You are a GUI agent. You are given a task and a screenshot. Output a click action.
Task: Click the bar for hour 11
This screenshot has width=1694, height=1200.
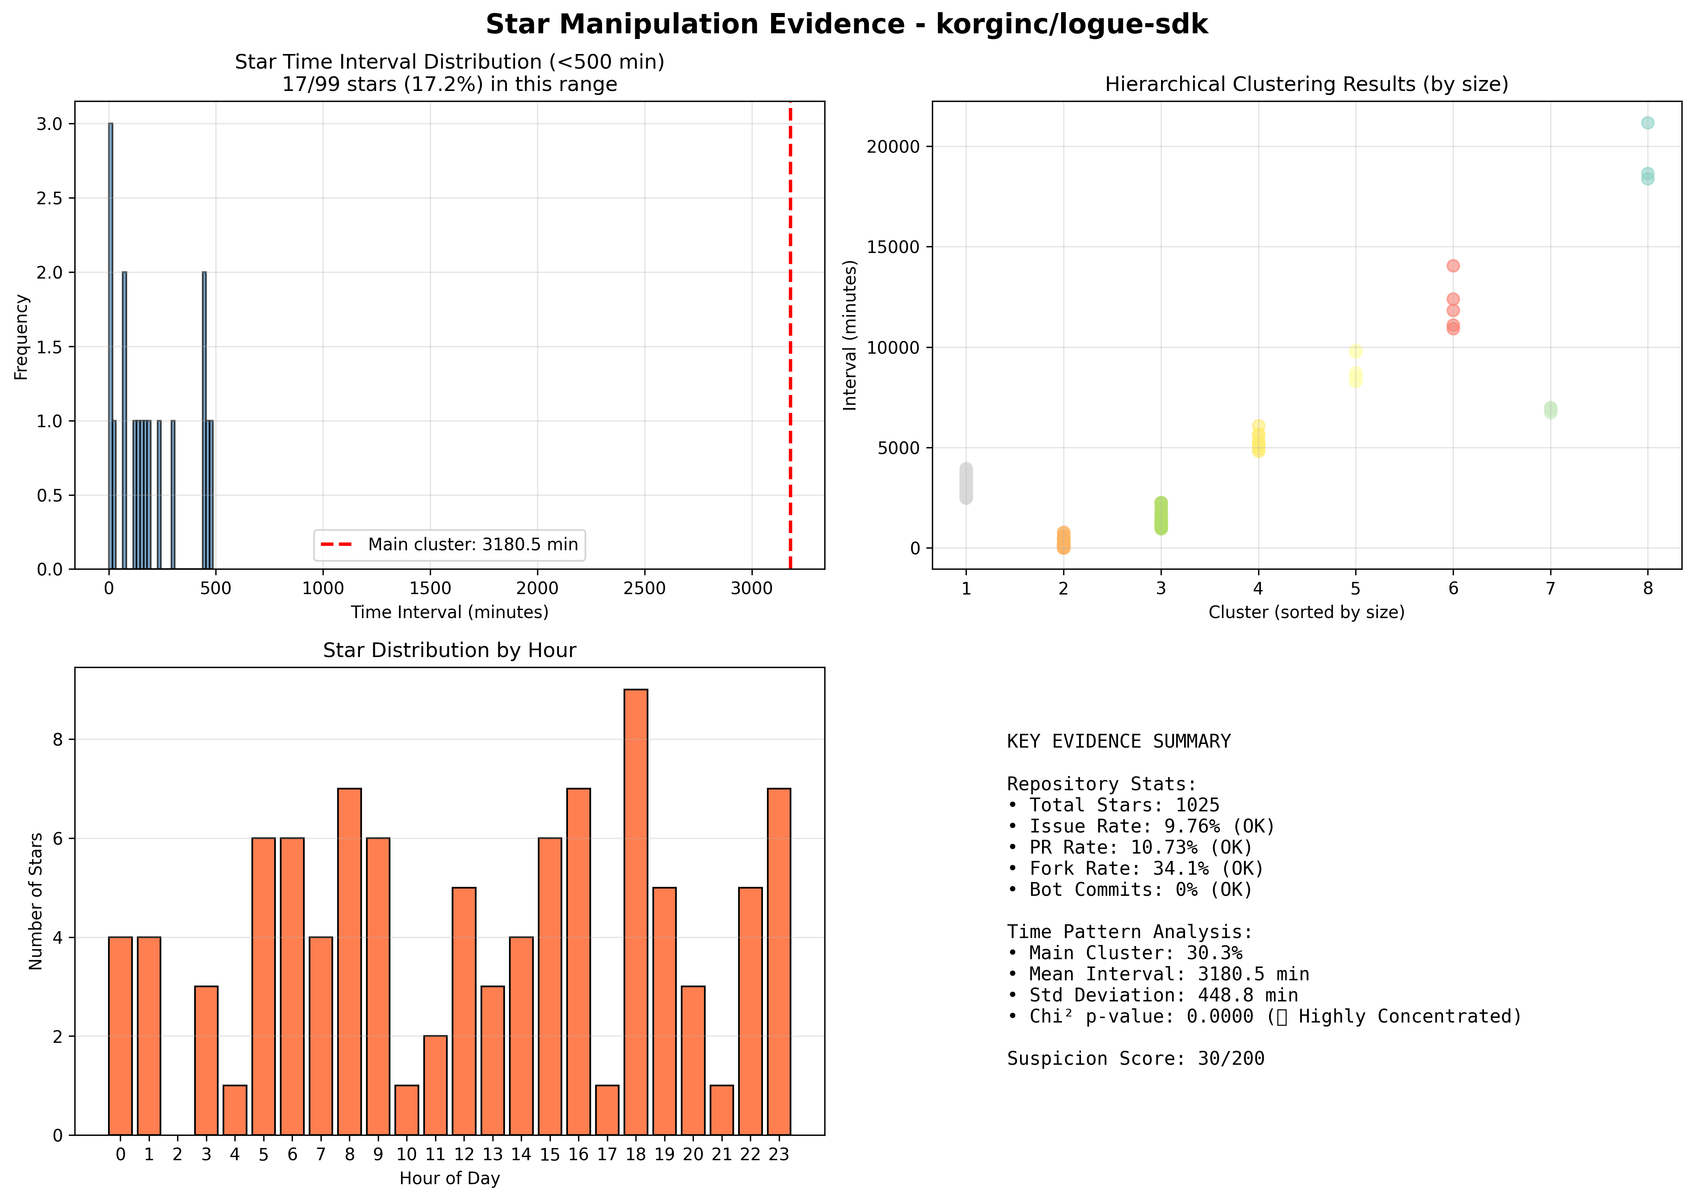click(435, 1085)
